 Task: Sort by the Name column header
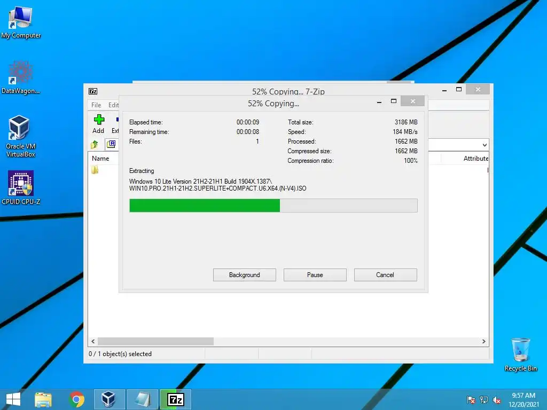(x=100, y=158)
